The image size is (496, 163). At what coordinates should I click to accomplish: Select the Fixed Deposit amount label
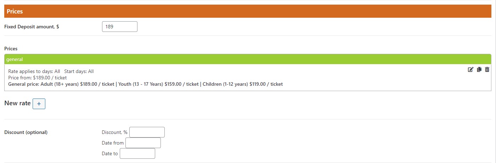[x=32, y=27]
